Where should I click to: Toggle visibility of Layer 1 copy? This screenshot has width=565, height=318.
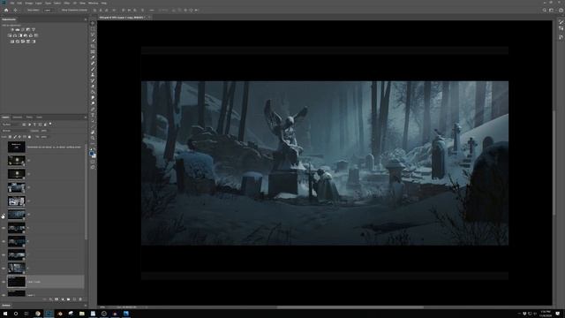coord(4,282)
